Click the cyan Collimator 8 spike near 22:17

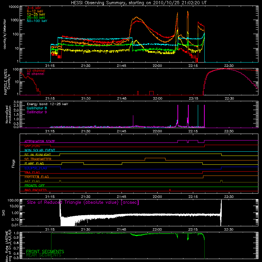pyautogui.click(x=198, y=116)
